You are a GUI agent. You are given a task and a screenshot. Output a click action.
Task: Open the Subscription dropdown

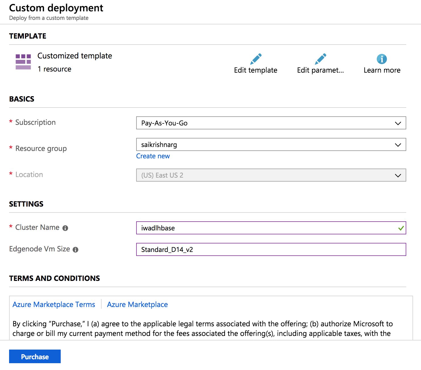271,123
